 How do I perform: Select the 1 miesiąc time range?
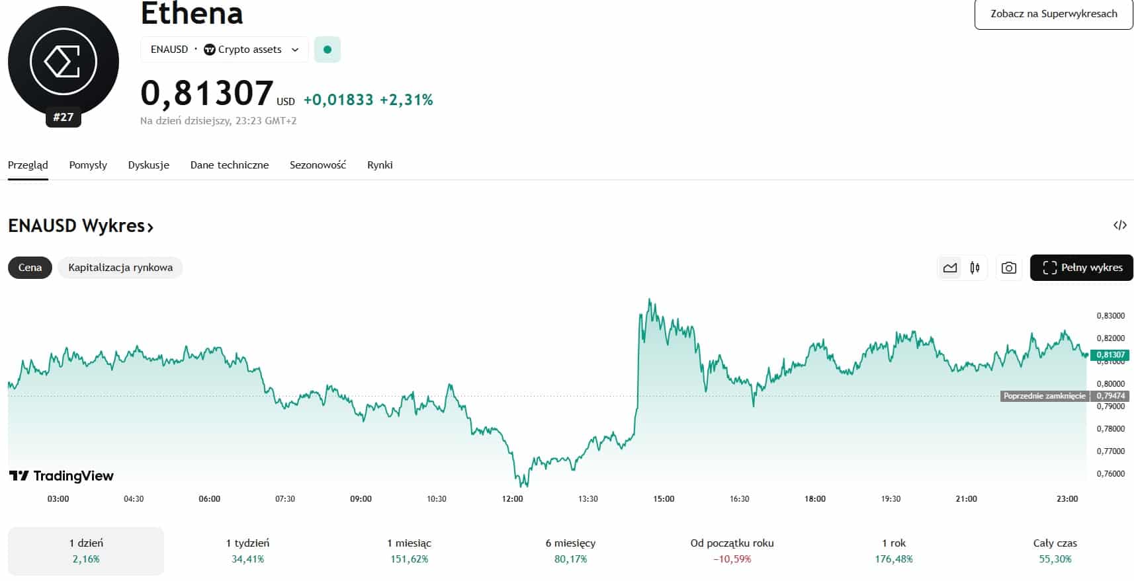point(409,551)
